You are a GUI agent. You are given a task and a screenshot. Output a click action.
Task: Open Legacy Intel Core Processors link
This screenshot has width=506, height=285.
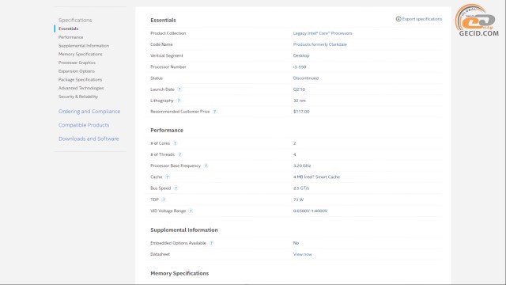click(323, 33)
